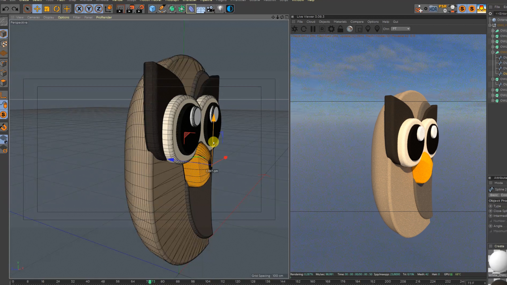Image resolution: width=507 pixels, height=285 pixels.
Task: Click the Undo arrow icon
Action: (5, 9)
